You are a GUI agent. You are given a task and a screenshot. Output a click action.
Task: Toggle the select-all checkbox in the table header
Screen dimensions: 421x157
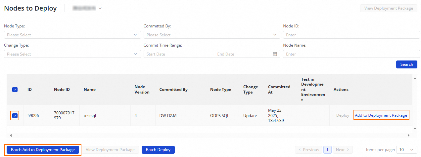click(15, 89)
